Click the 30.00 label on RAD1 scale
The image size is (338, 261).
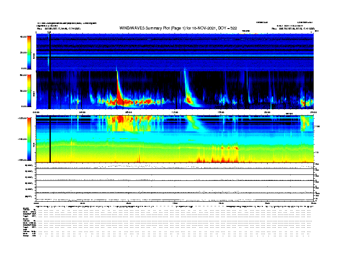pyautogui.click(x=23, y=91)
